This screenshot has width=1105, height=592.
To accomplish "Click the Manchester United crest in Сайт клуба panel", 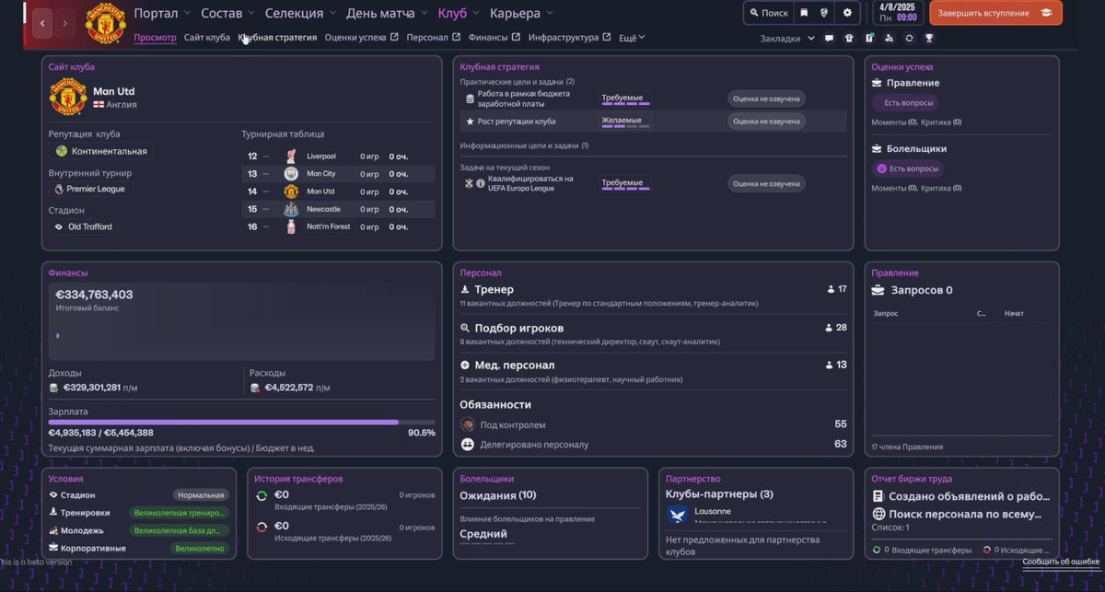I will coord(68,98).
